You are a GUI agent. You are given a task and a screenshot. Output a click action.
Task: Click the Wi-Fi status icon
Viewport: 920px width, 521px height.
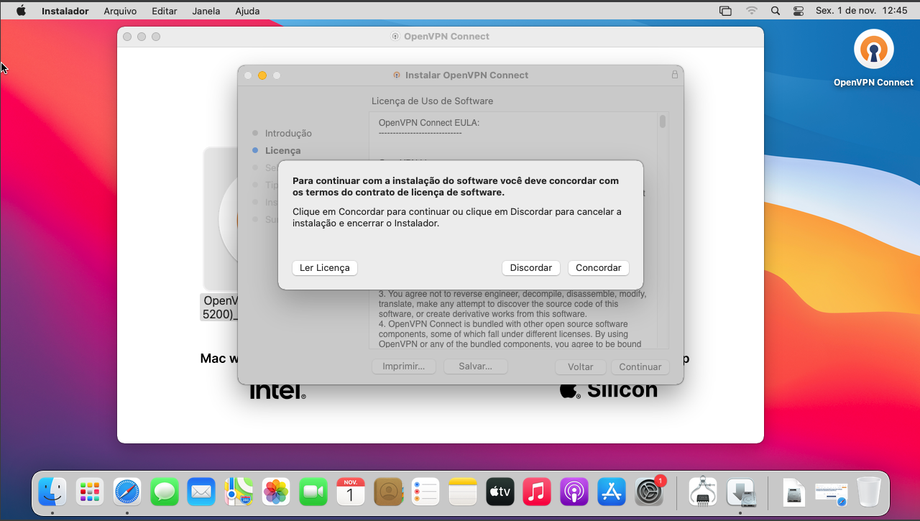(x=752, y=11)
